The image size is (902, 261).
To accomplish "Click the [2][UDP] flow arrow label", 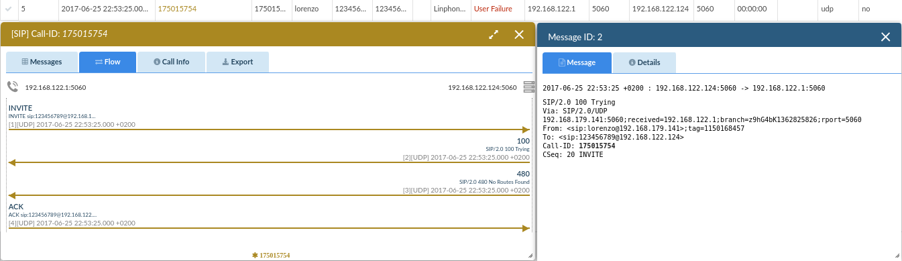I will click(466, 157).
